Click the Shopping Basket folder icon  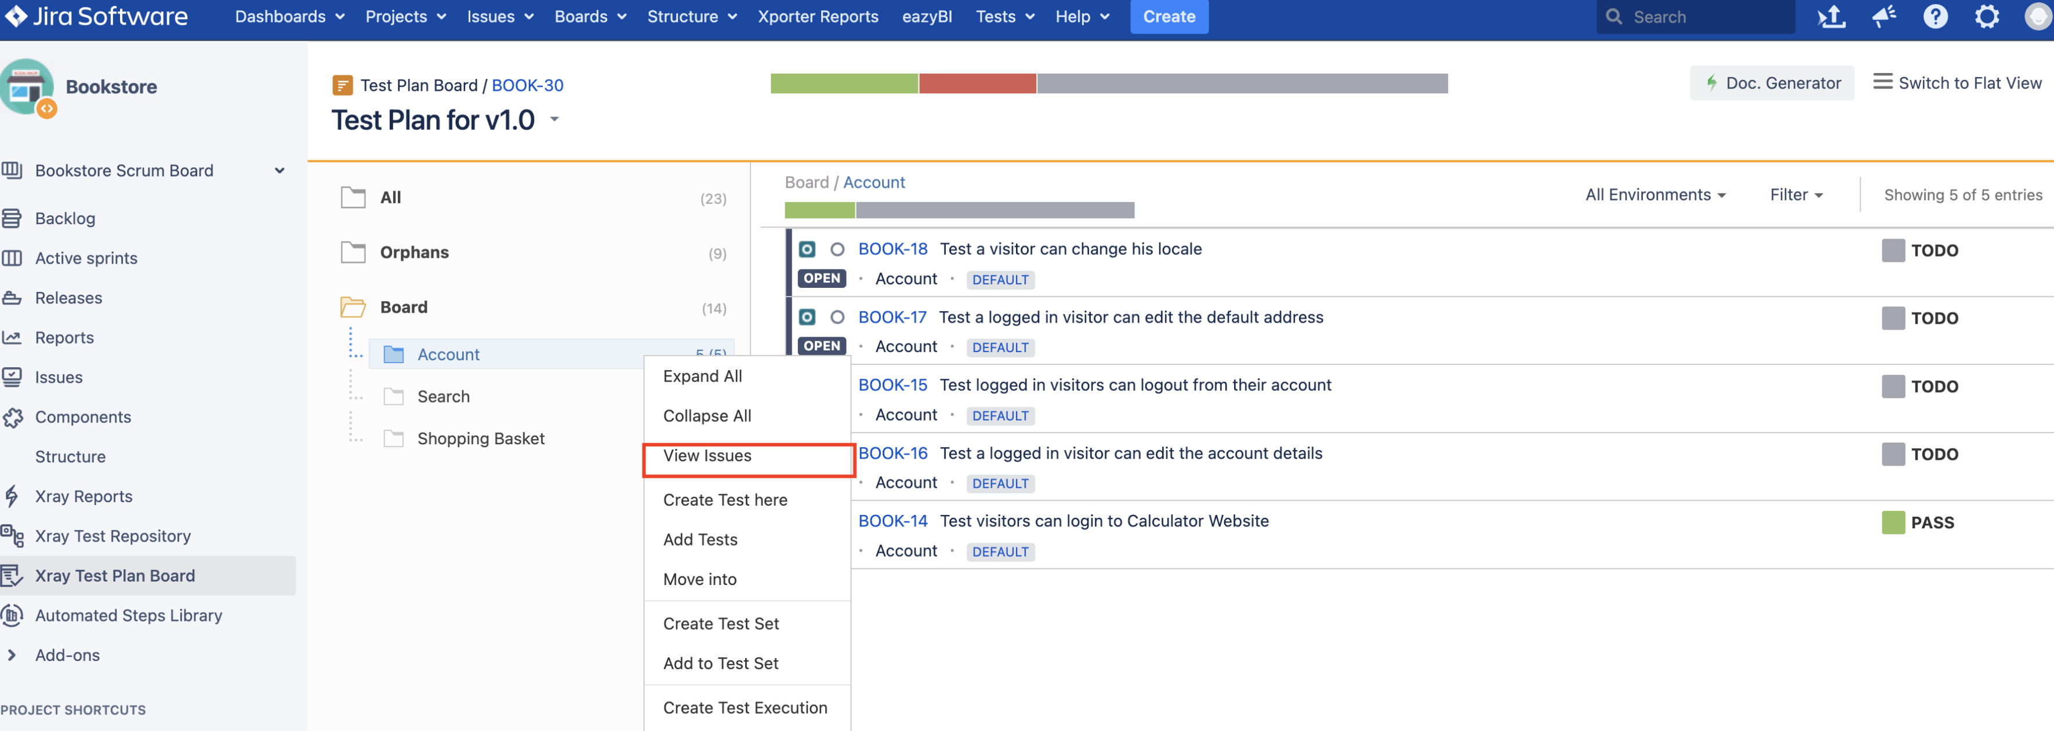394,438
